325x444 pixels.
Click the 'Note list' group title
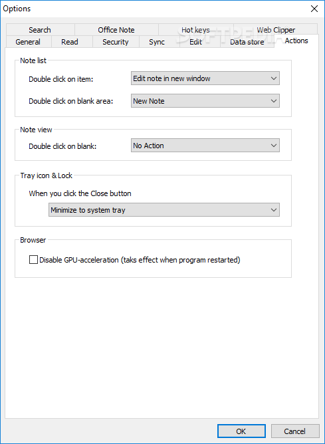[x=33, y=60]
